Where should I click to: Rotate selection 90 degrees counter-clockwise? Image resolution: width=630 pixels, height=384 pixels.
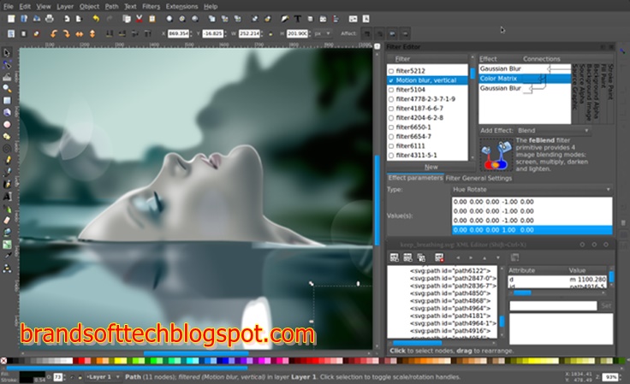[x=53, y=33]
